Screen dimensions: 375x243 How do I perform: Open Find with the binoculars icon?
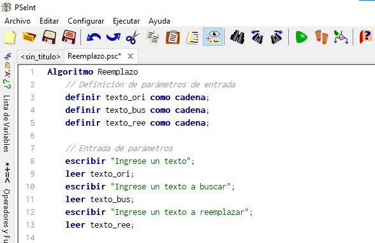pos(237,37)
